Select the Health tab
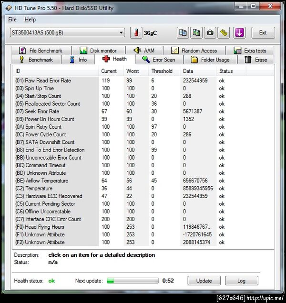The height and width of the screenshot is (303, 286). tap(115, 59)
